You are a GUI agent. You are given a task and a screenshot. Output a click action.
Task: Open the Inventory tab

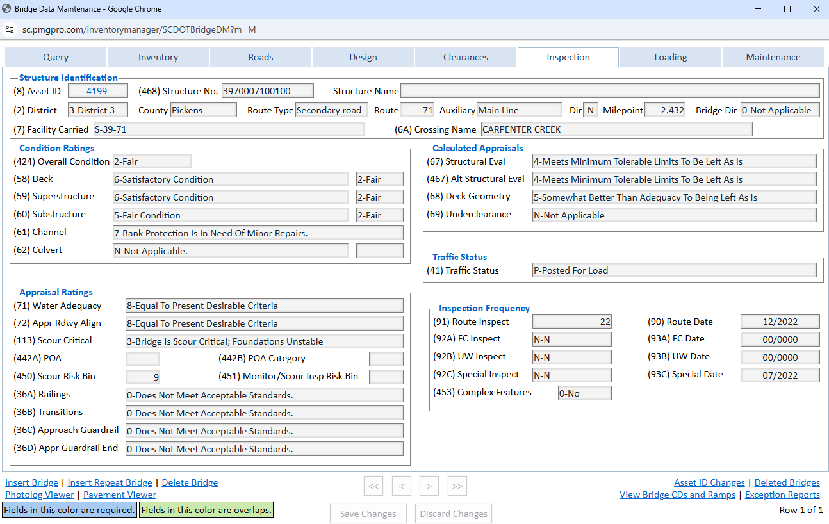click(158, 57)
